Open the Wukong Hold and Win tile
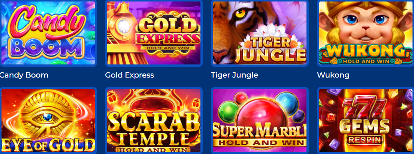414x154 pixels. point(366,33)
